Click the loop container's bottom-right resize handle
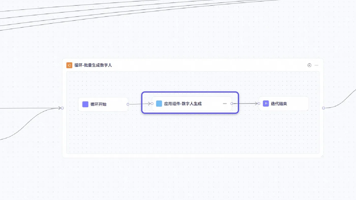 [x=322, y=156]
